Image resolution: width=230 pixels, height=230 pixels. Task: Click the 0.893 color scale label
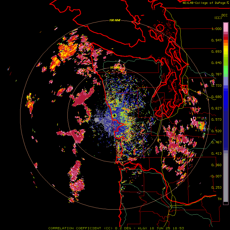pyautogui.click(x=216, y=51)
